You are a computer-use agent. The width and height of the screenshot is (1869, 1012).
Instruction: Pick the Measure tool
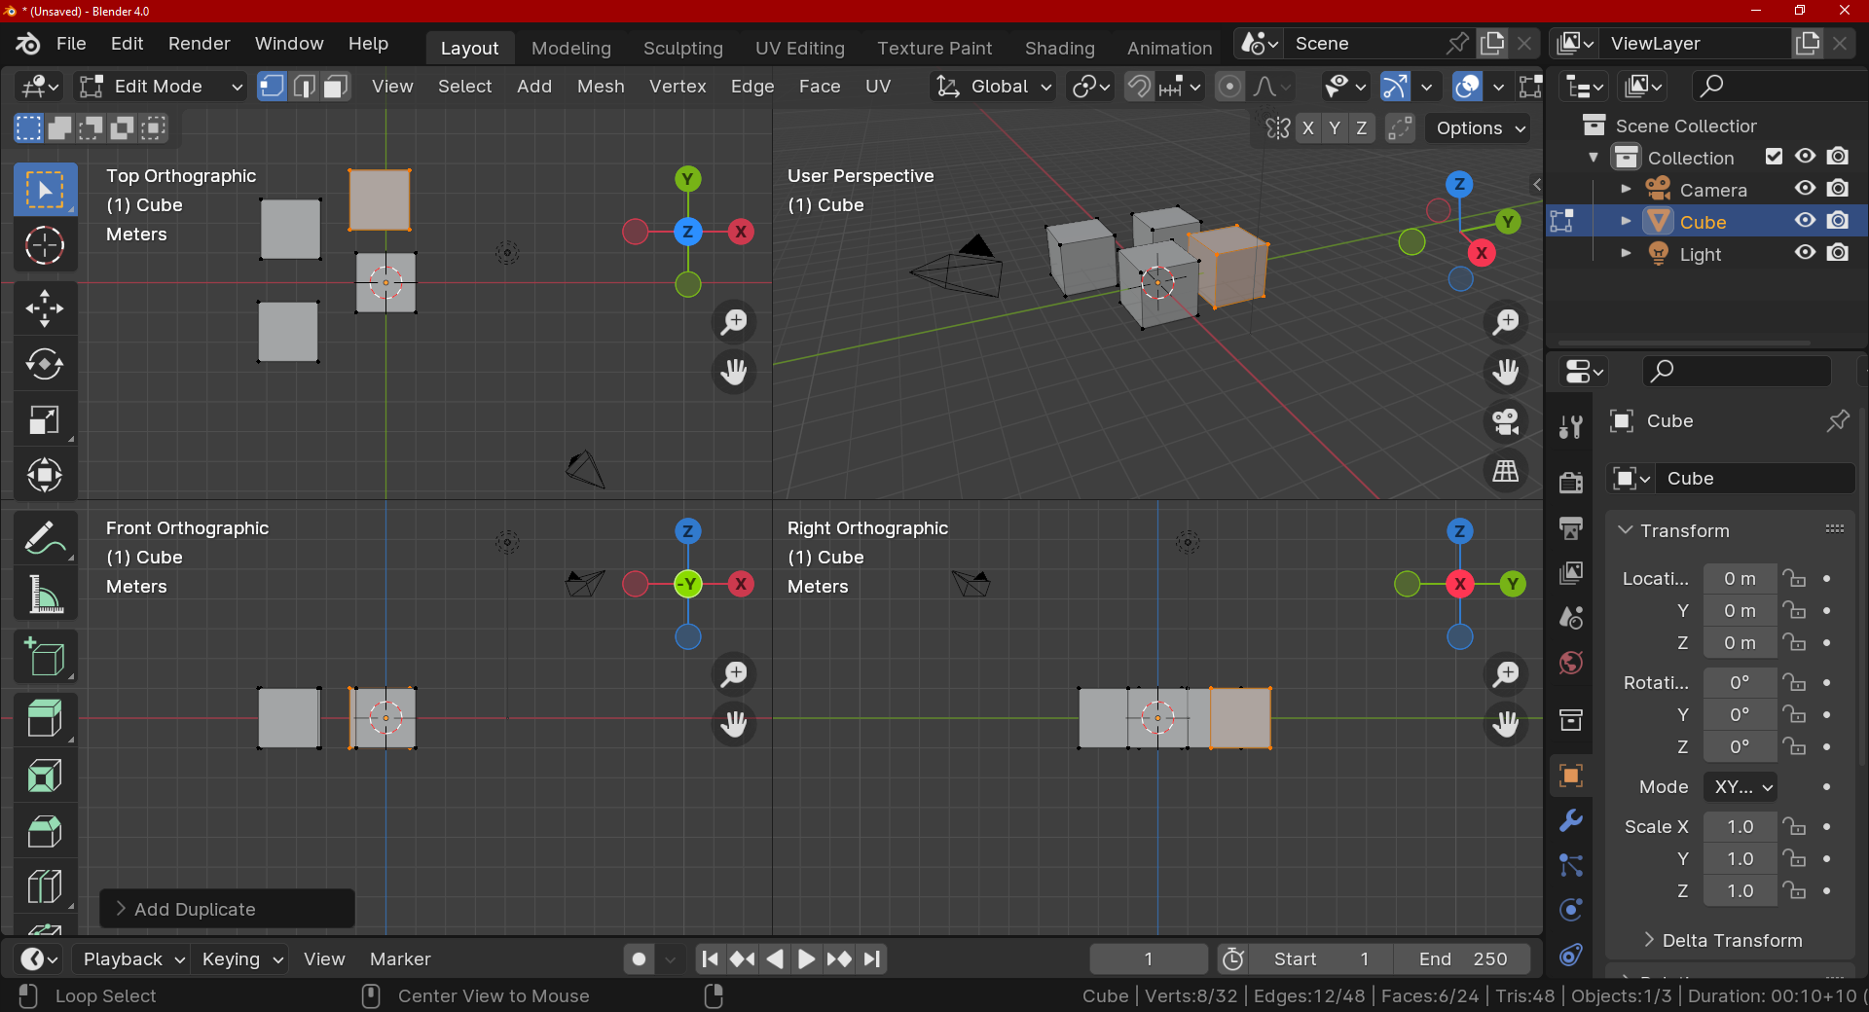45,595
